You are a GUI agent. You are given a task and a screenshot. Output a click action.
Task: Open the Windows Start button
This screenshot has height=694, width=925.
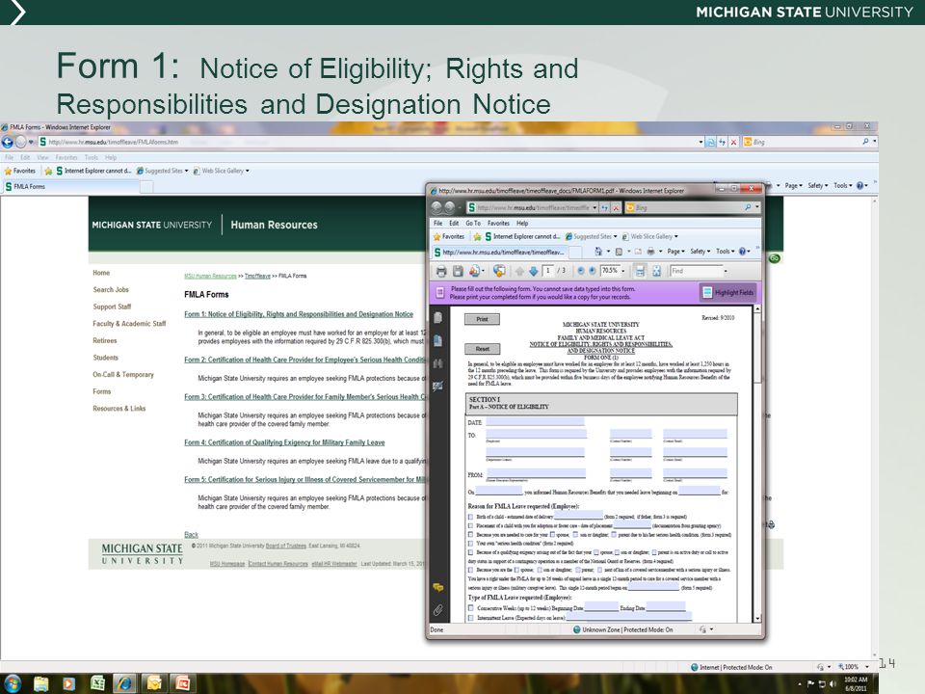[12, 683]
